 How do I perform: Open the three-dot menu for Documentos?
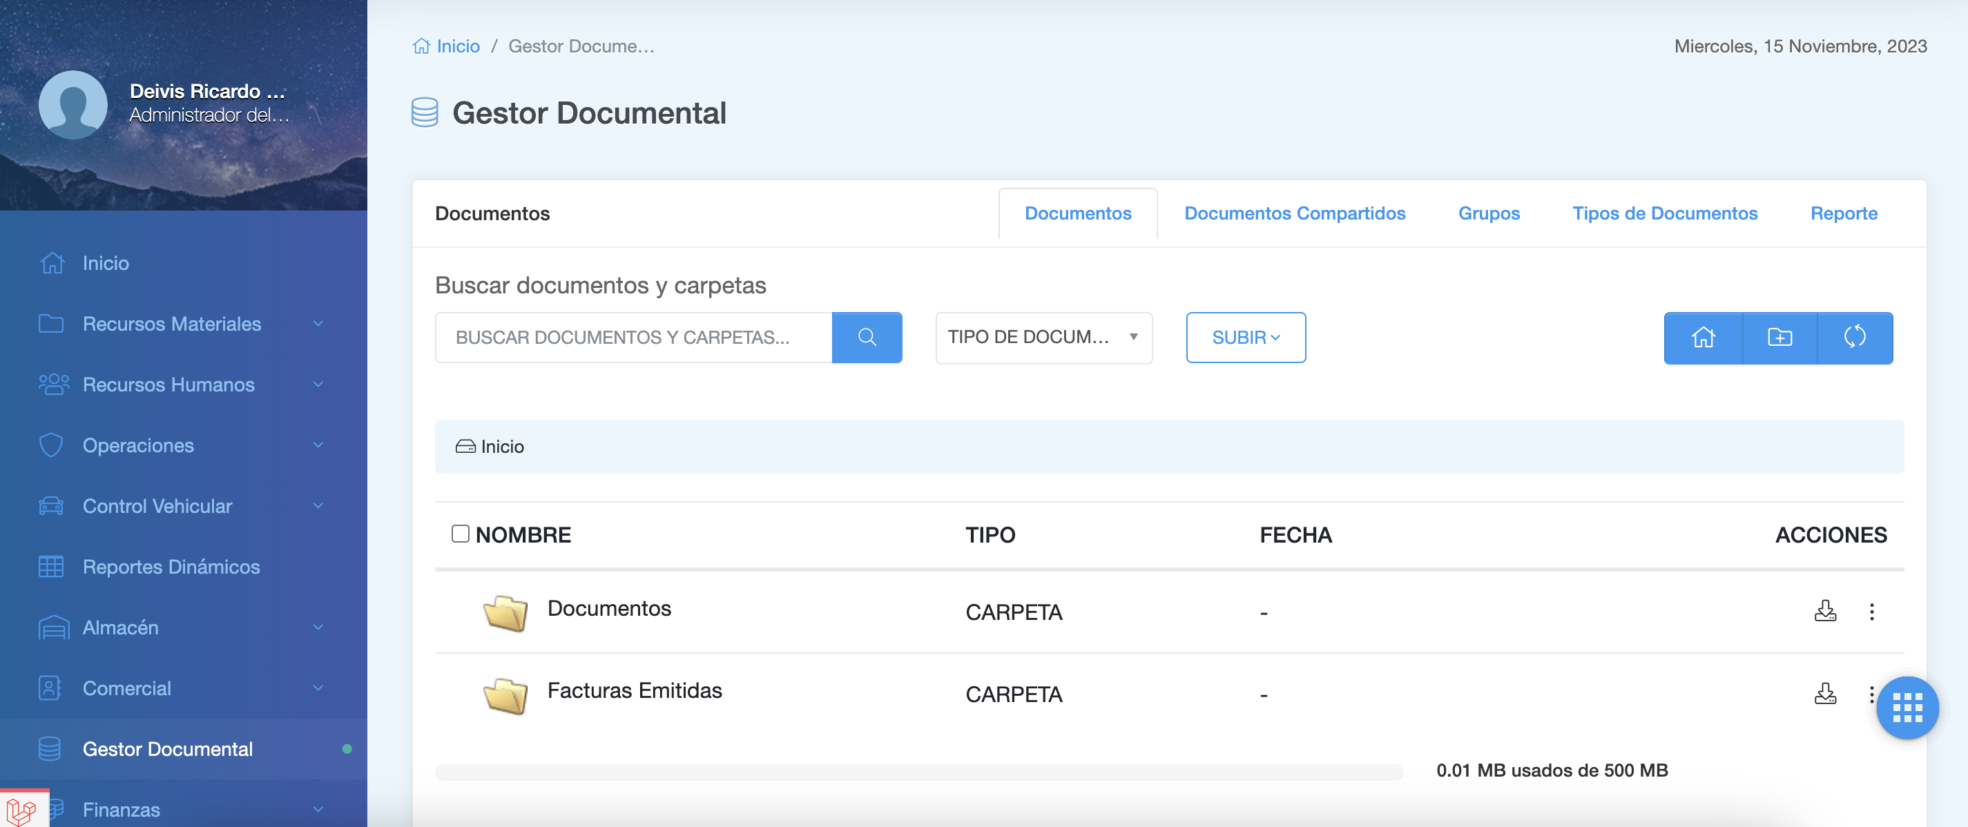point(1871,611)
